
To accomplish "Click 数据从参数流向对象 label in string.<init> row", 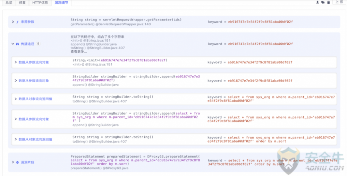I will click(34, 62).
